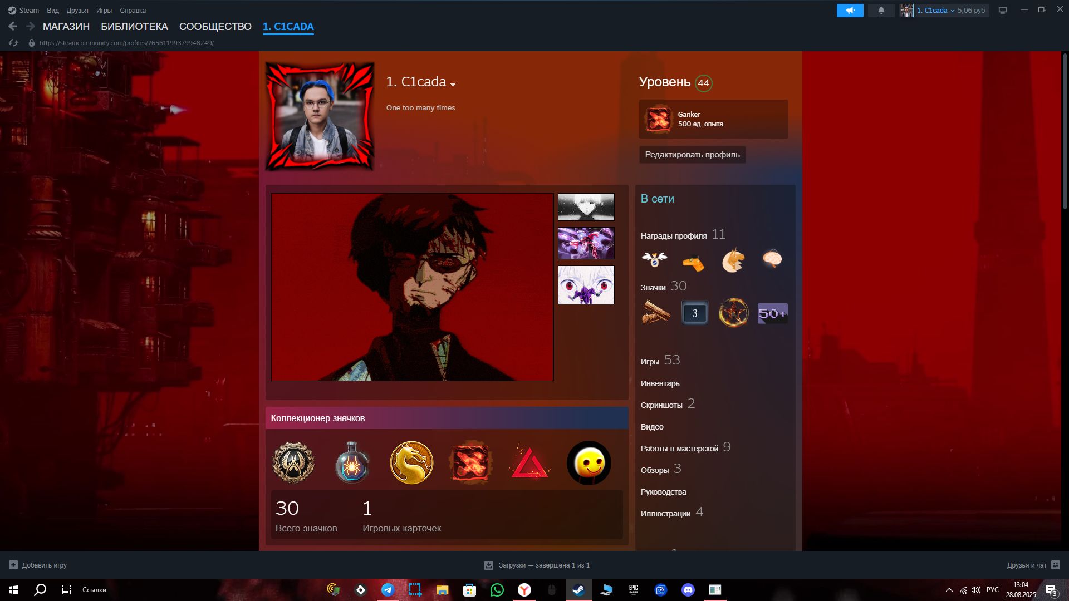Image resolution: width=1069 pixels, height=601 pixels.
Task: Go back with the left arrow
Action: tap(13, 26)
